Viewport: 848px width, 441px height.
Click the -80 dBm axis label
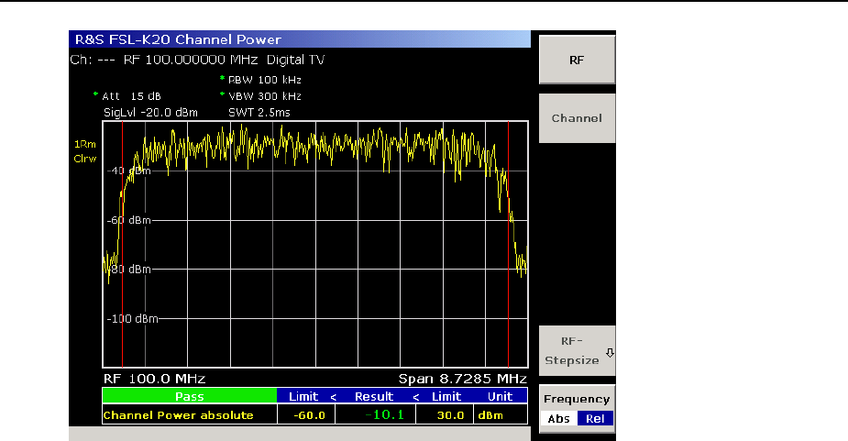tap(128, 269)
